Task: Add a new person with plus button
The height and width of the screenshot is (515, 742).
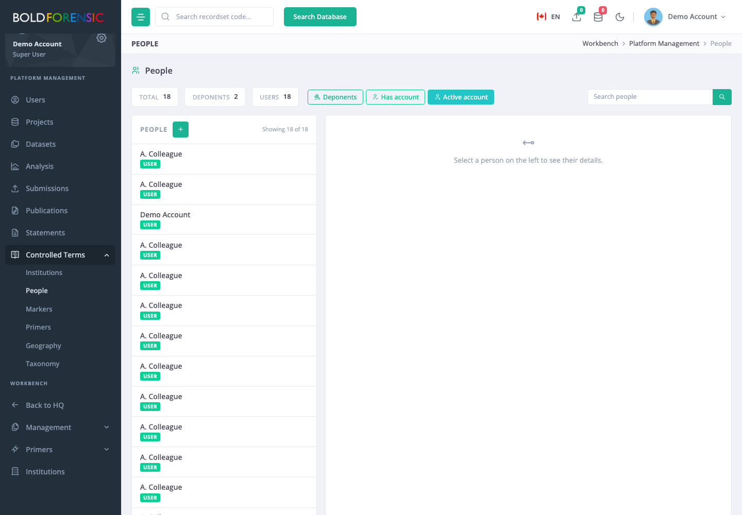Action: point(180,130)
